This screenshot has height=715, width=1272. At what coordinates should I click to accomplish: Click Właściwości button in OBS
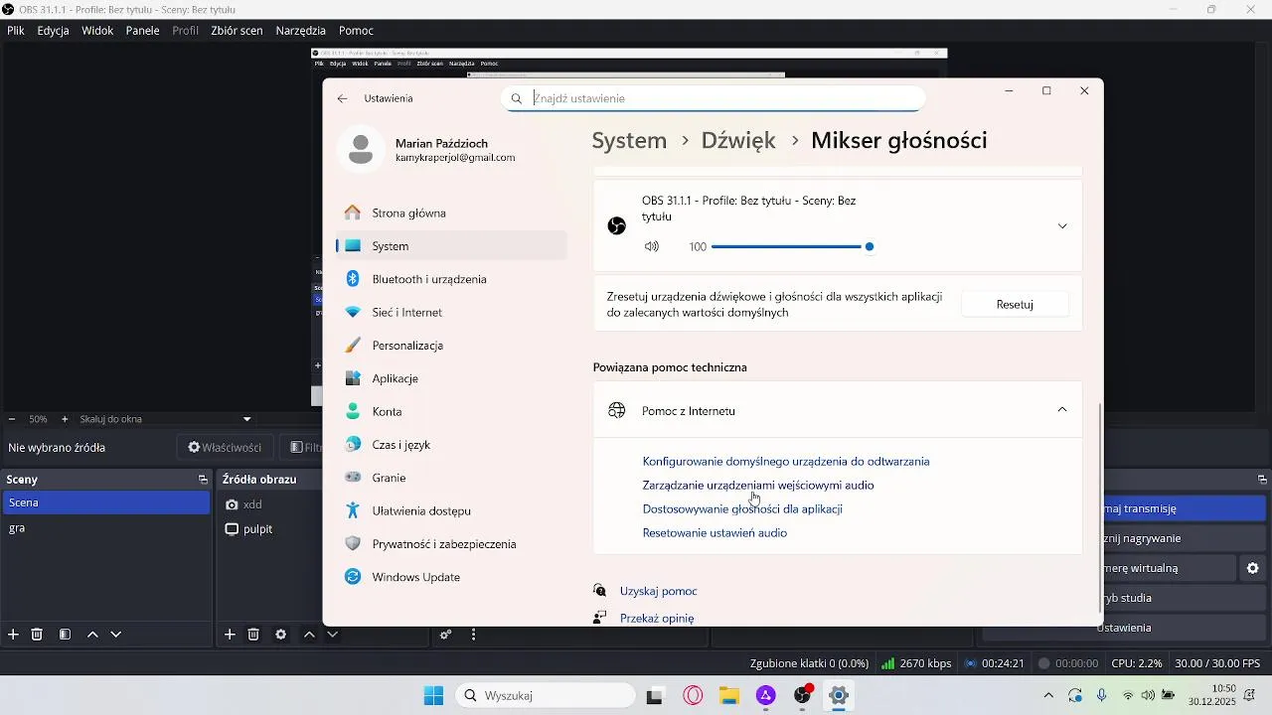coord(225,448)
